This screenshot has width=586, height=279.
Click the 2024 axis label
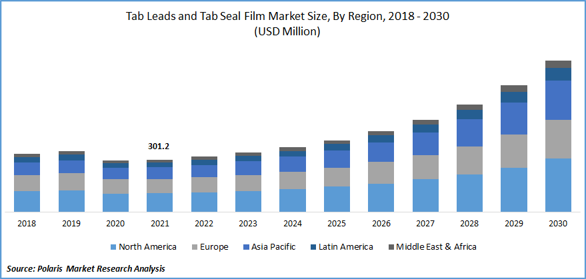[293, 224]
